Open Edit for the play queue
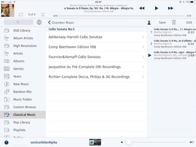Image resolution: width=196 pixels, height=147 pixels. (189, 23)
